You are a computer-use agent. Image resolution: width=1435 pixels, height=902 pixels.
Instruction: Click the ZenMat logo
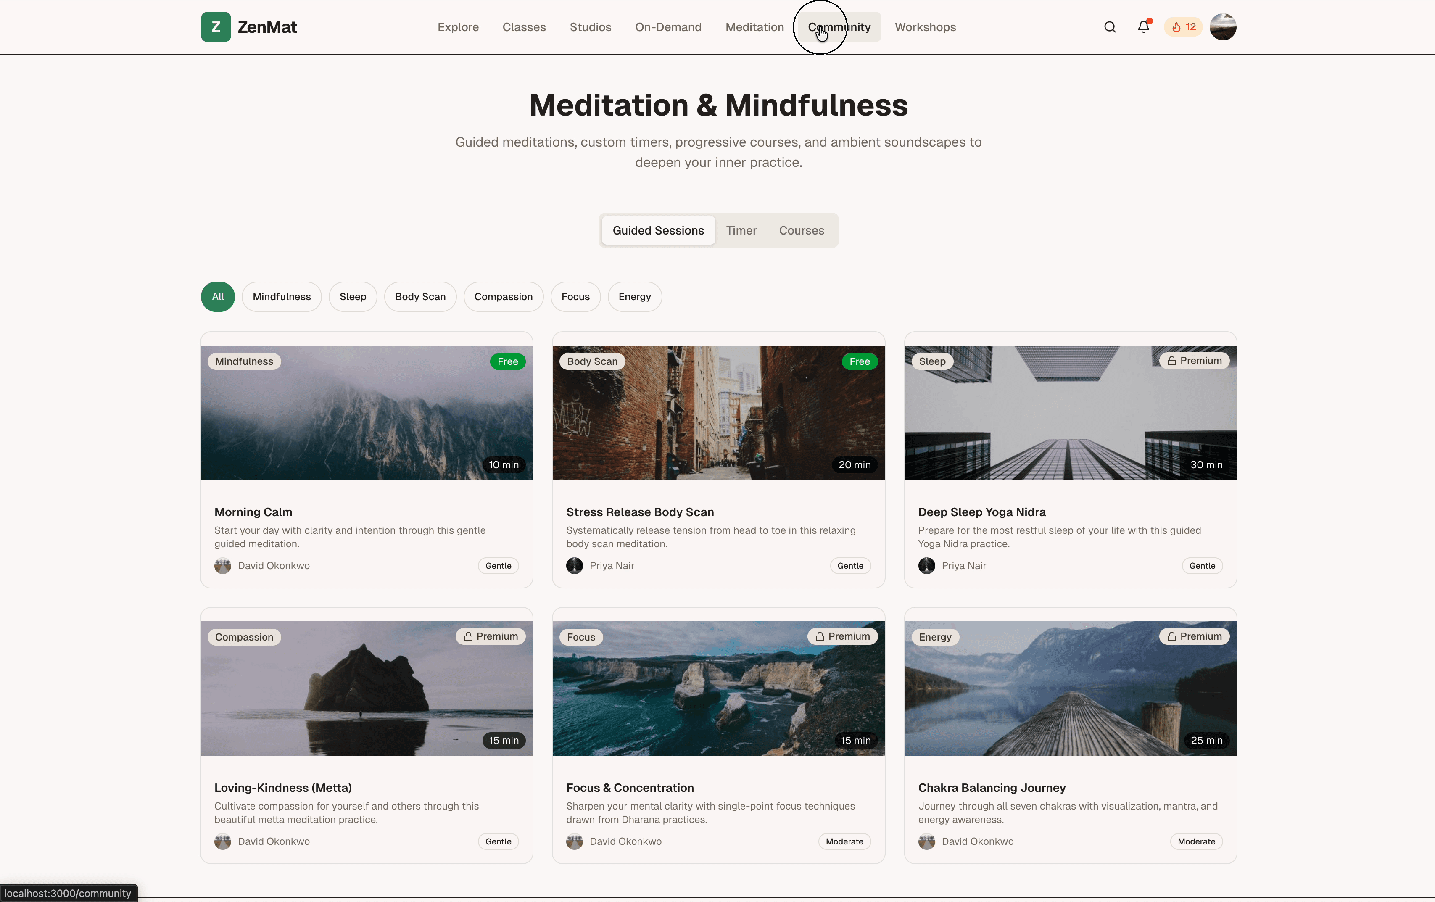pyautogui.click(x=249, y=27)
